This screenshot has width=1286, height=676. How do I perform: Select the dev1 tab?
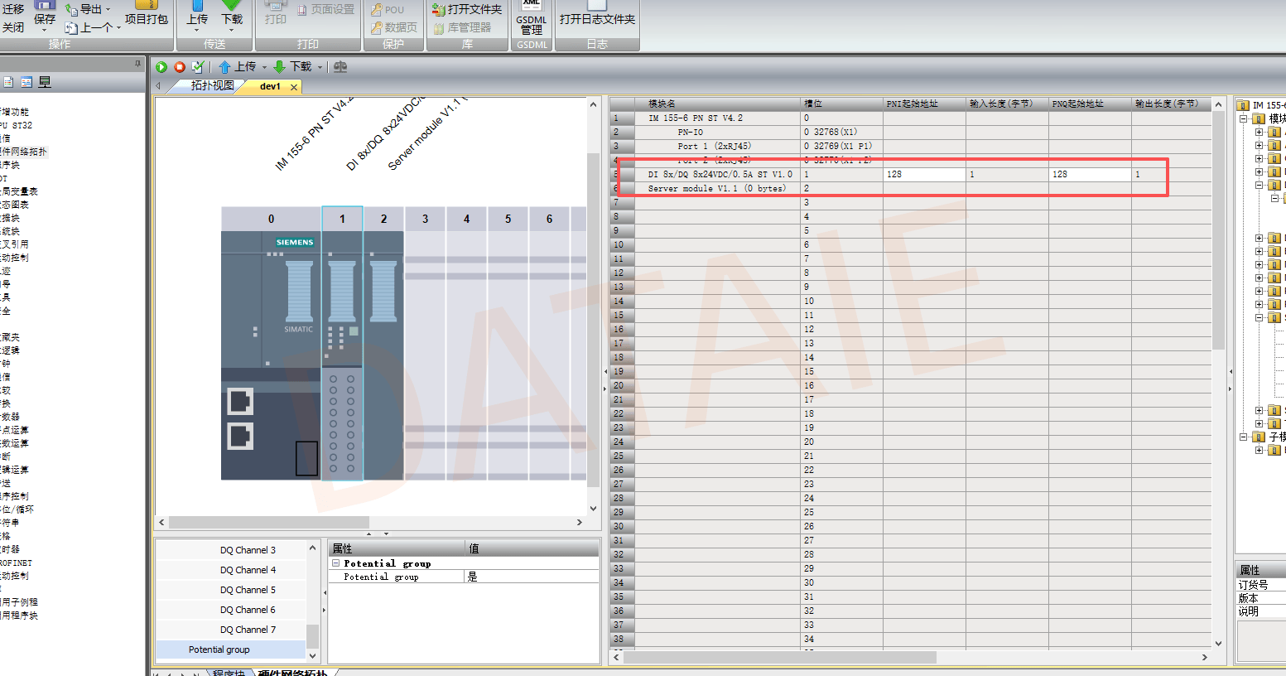[x=270, y=86]
